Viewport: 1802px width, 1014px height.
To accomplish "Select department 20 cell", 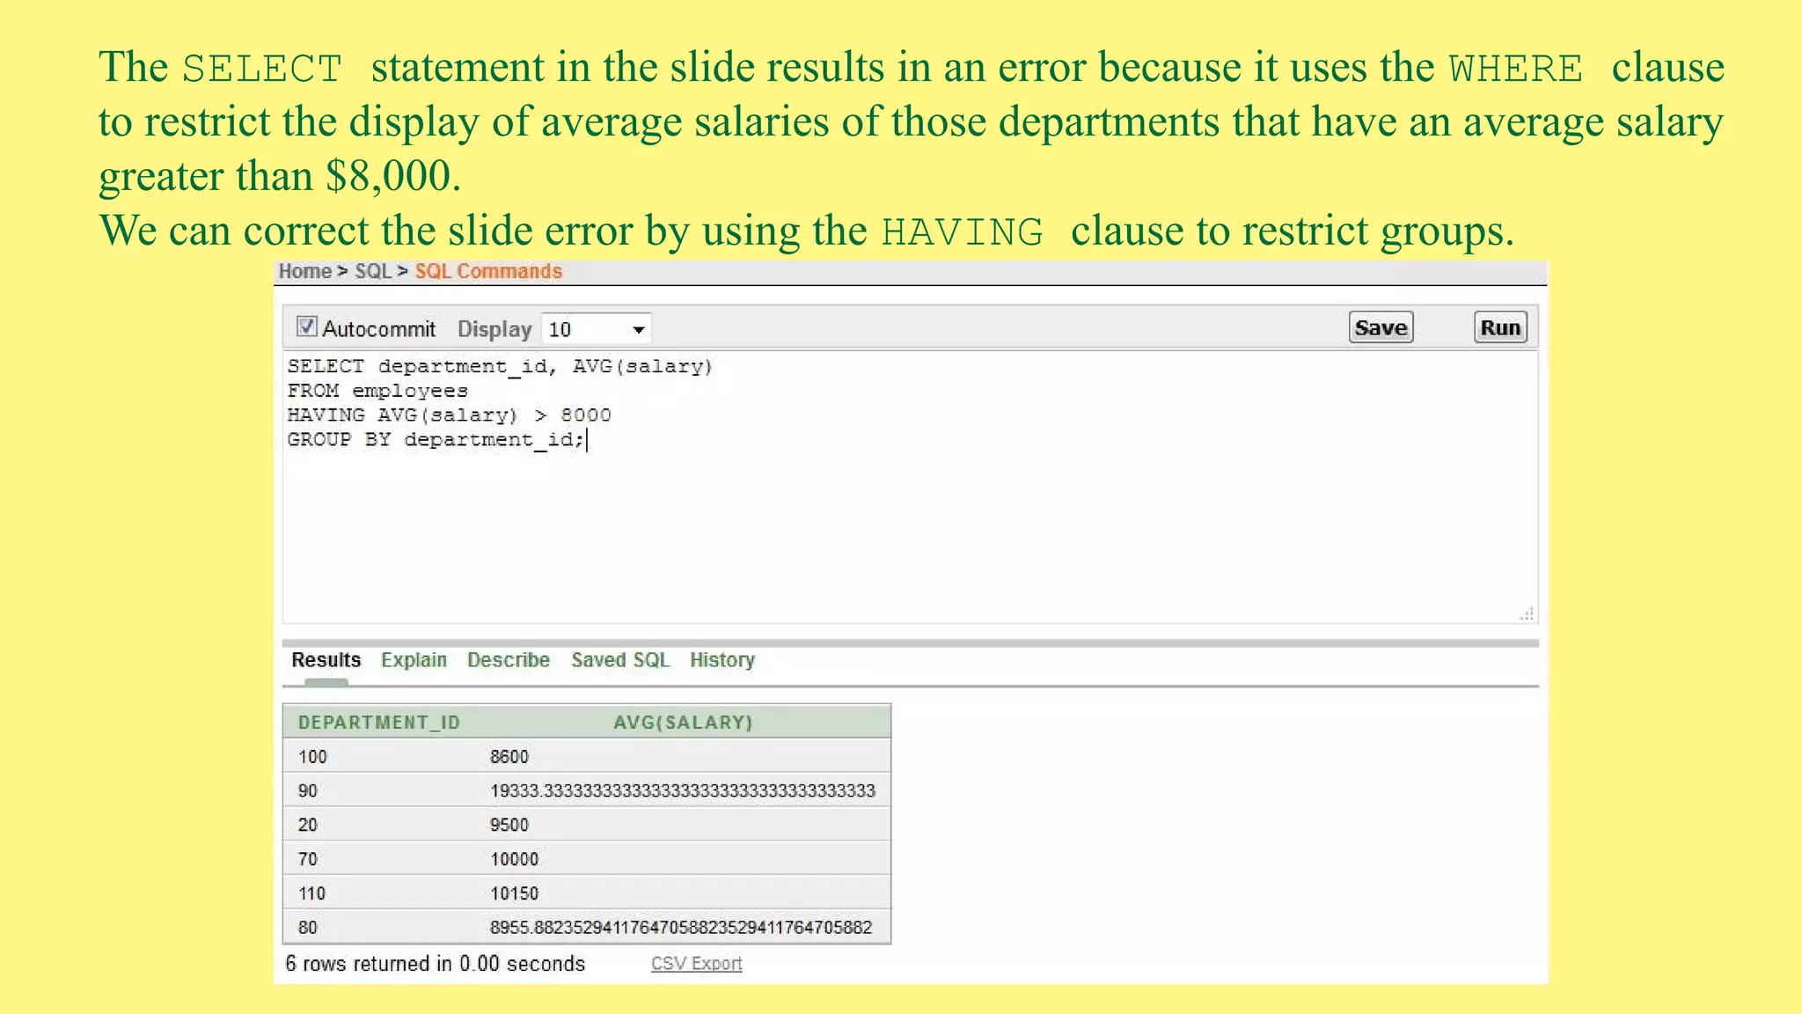I will (x=308, y=825).
